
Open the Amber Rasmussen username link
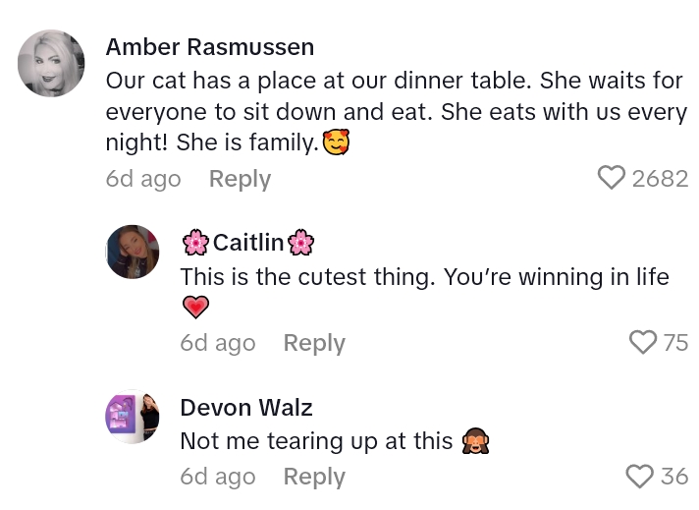tap(210, 46)
